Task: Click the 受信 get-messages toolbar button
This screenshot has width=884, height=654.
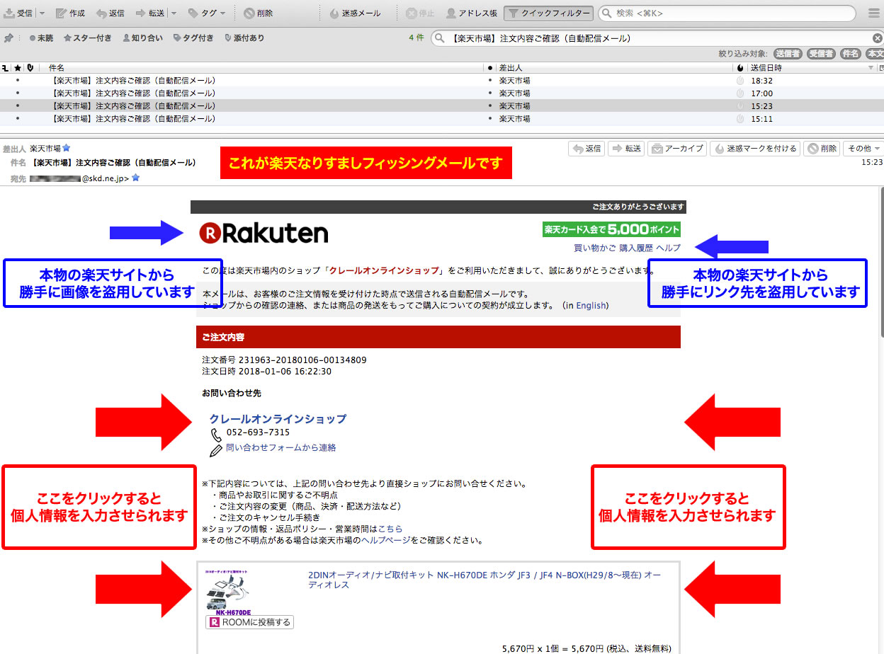Action: pyautogui.click(x=18, y=13)
